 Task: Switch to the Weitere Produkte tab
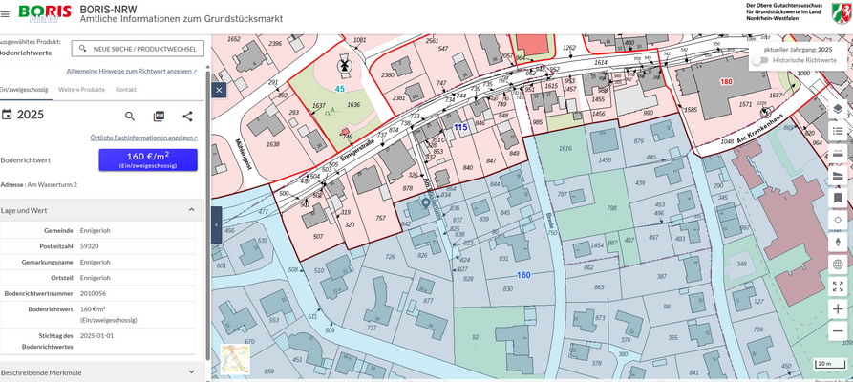[x=81, y=89]
